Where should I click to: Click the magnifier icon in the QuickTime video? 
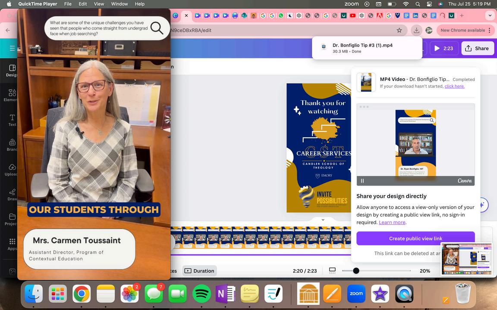point(157,28)
